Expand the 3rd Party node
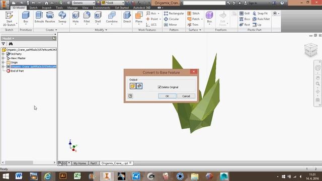This screenshot has height=181, width=322. pyautogui.click(x=3, y=54)
